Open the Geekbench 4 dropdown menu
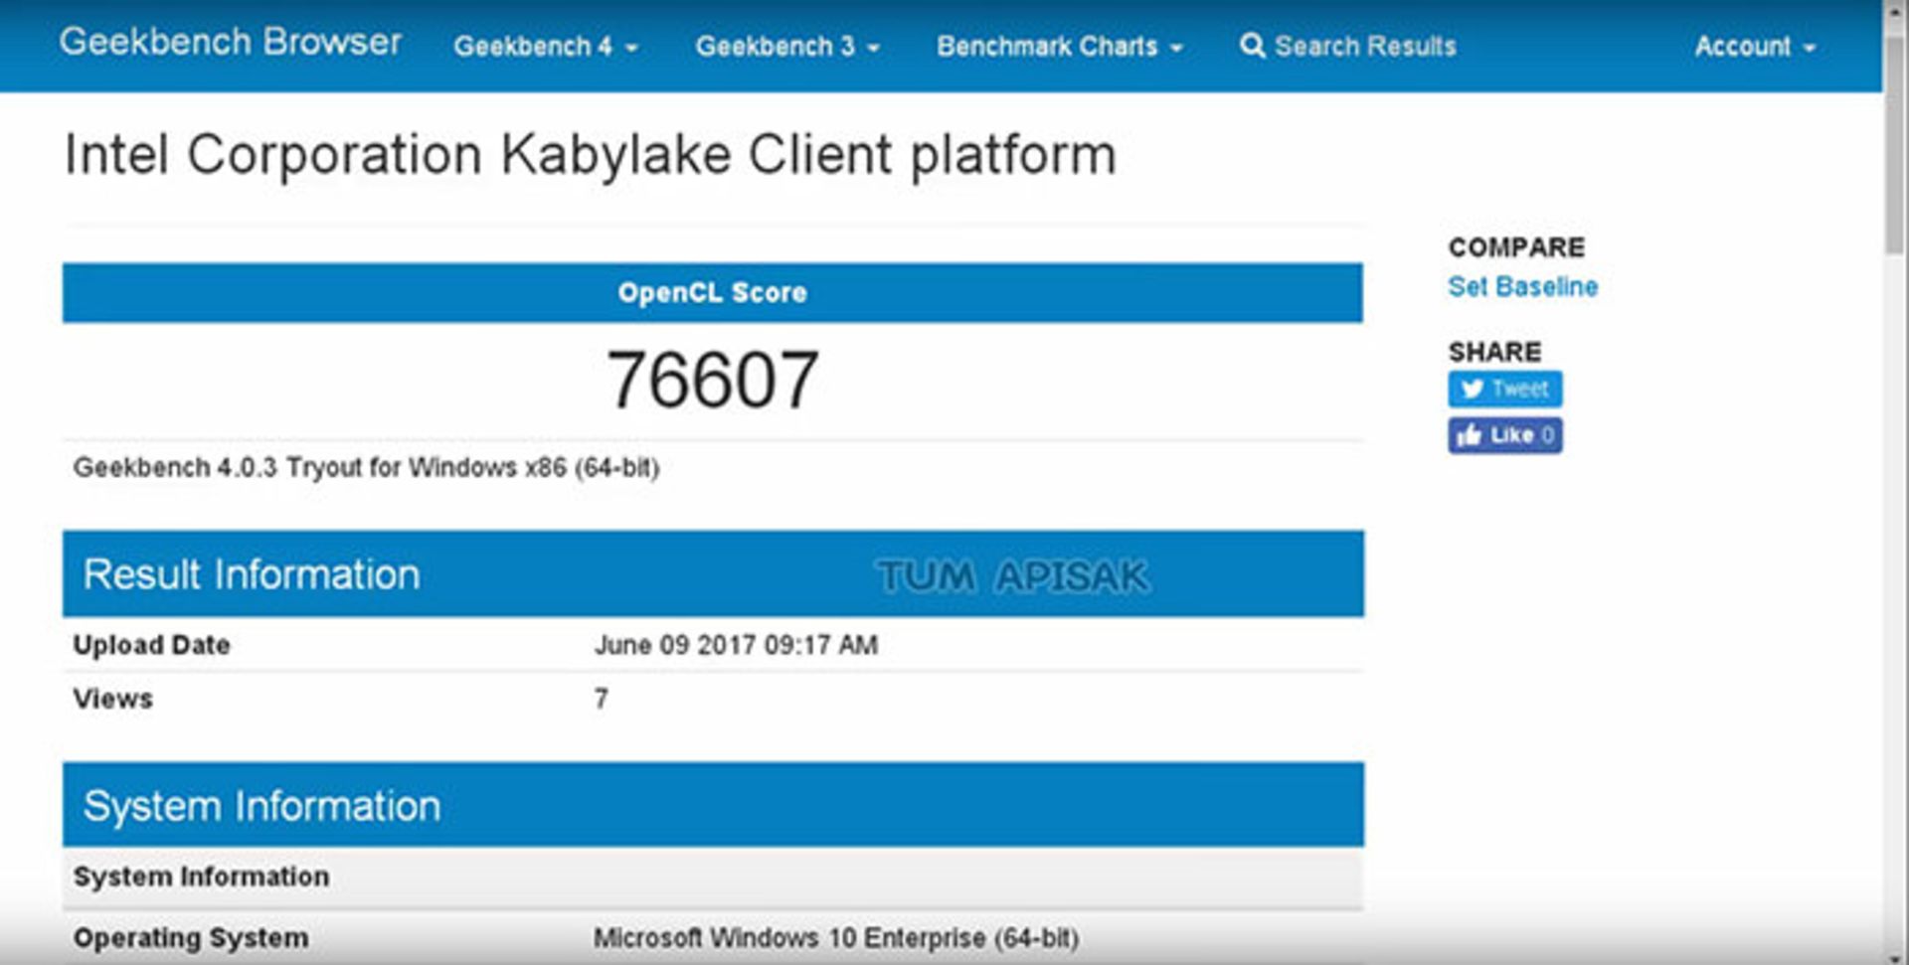 (545, 47)
